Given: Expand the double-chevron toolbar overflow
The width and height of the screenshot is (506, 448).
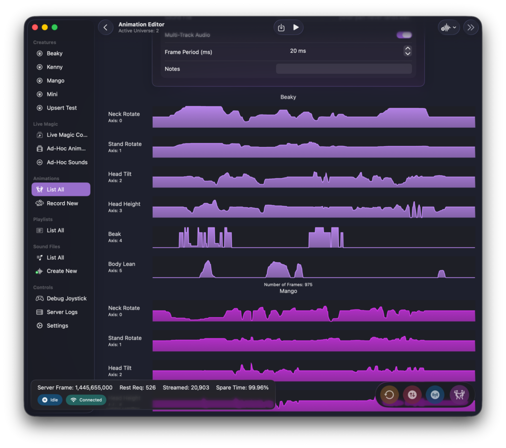Looking at the screenshot, I should [470, 28].
